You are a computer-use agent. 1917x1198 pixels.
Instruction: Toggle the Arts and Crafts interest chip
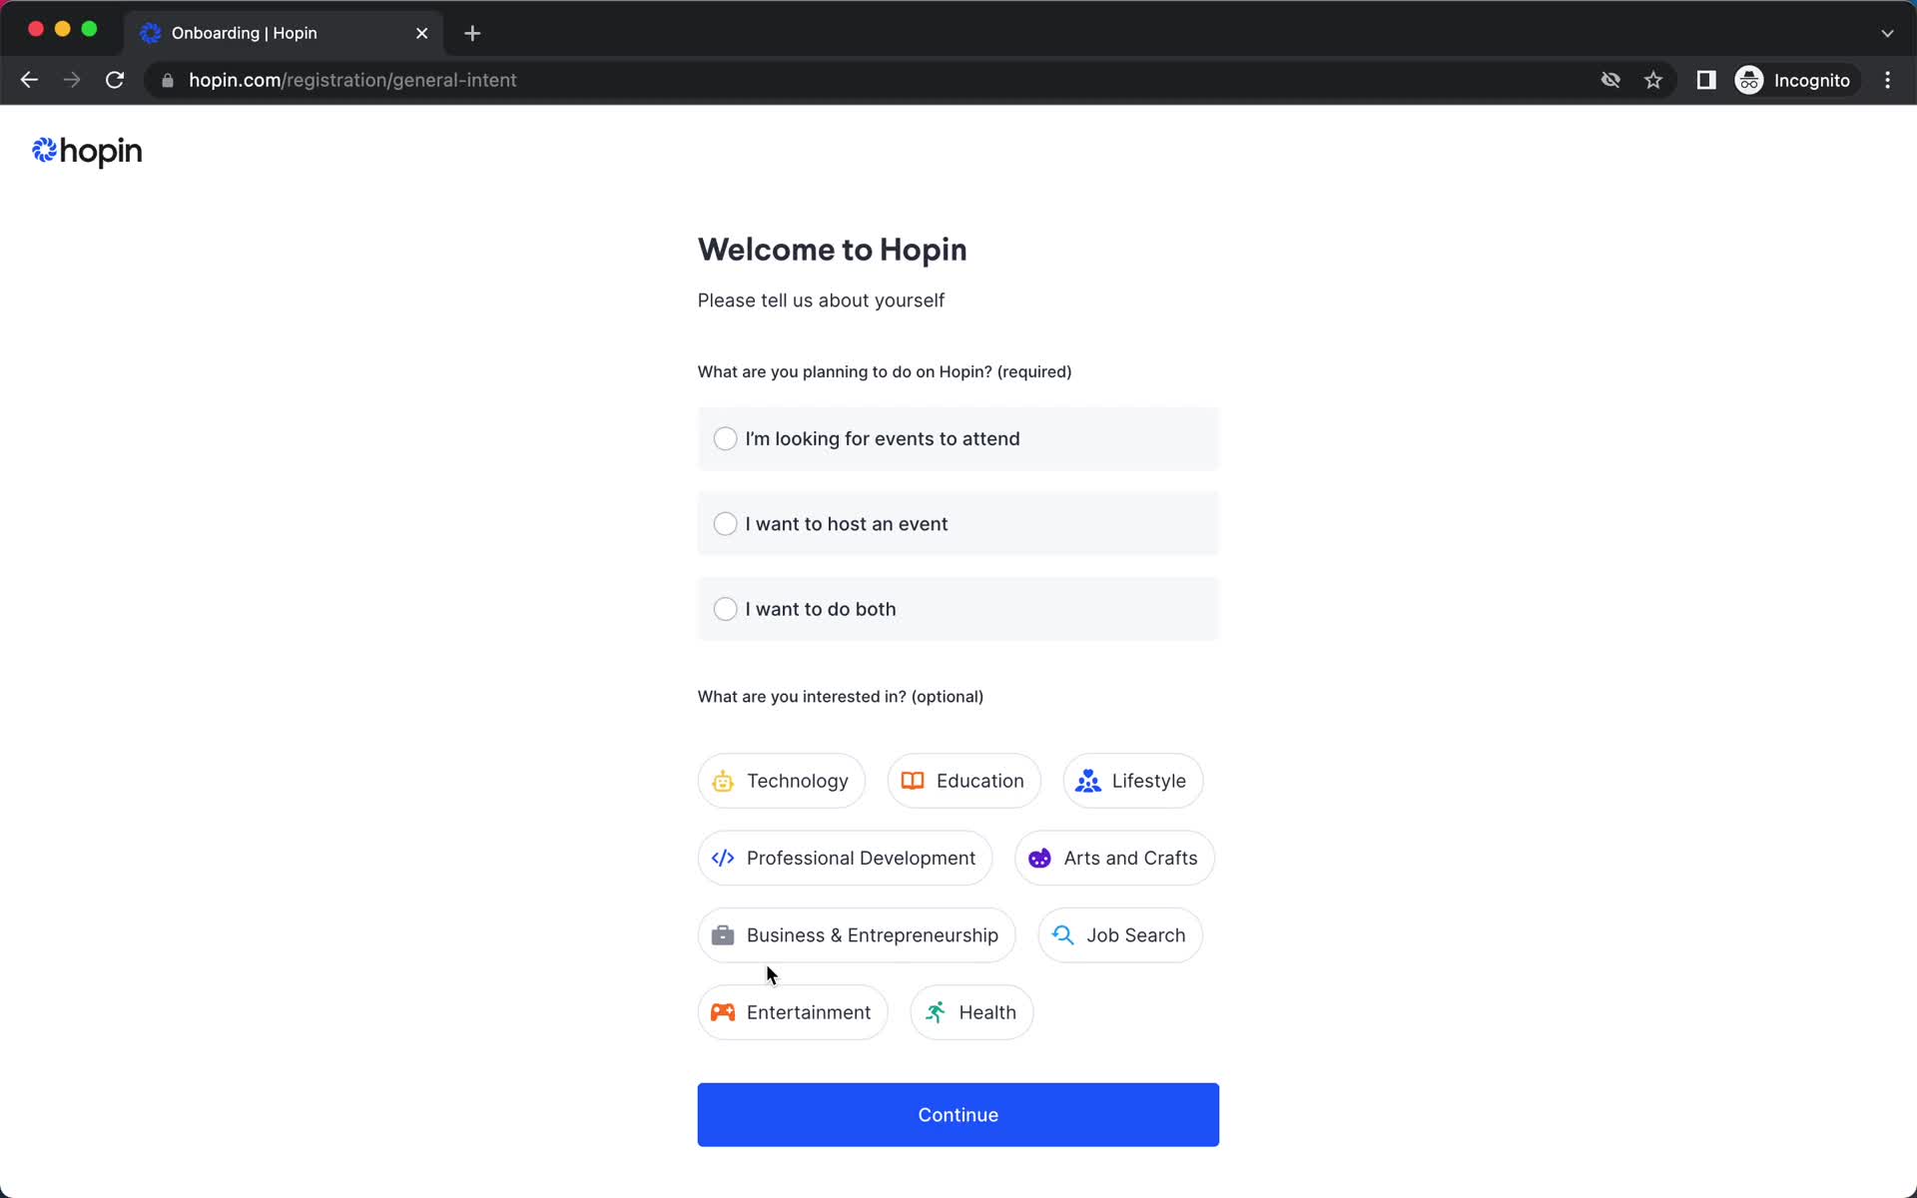coord(1114,858)
